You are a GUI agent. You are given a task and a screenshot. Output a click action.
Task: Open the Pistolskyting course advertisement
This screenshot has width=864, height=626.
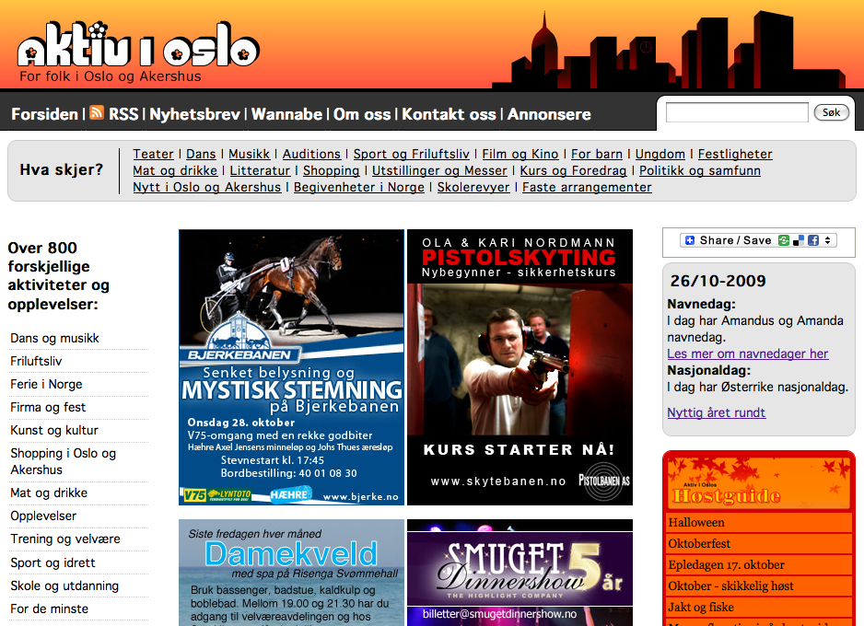(520, 366)
